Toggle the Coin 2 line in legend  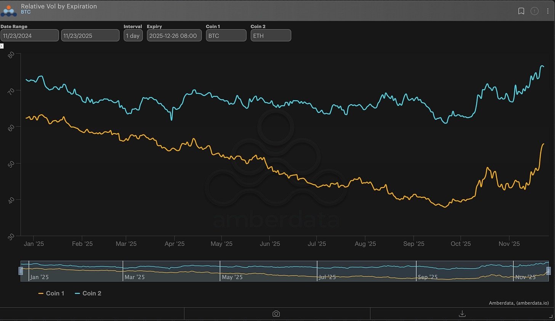pos(88,293)
